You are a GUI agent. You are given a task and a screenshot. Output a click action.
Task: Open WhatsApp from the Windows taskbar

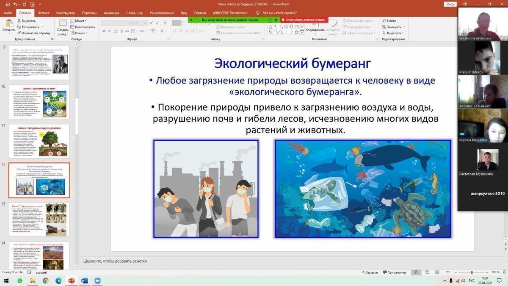coord(20,280)
